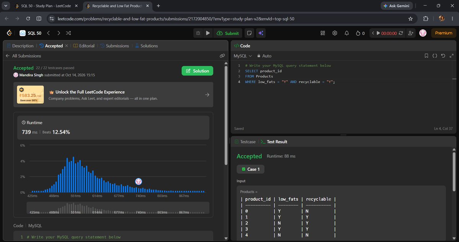Click the WHERE low_fats code line
Screen dimensions: 459x242
290,82
